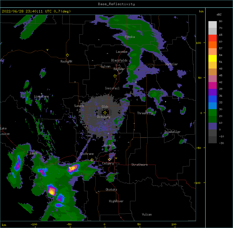
Task: Select the 65 dBZ red legend swatch
Action: [212, 38]
